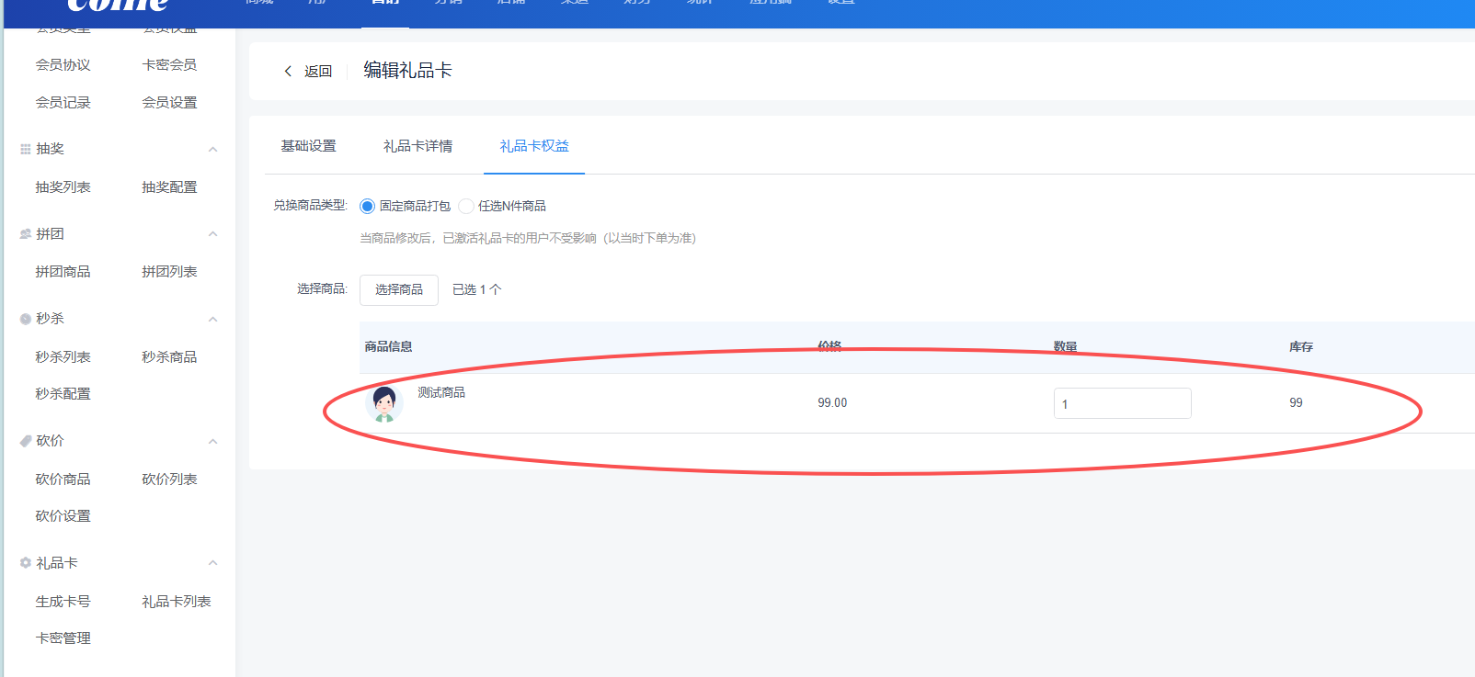Click the 秒杀 icon in sidebar
The height and width of the screenshot is (677, 1475).
[x=26, y=319]
